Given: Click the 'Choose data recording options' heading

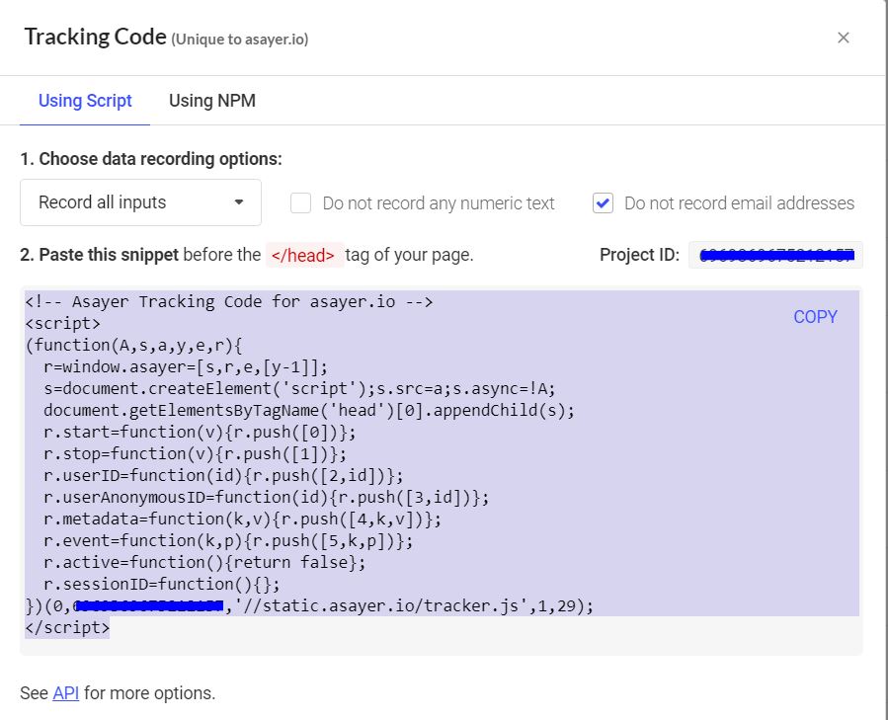Looking at the screenshot, I should (x=151, y=159).
